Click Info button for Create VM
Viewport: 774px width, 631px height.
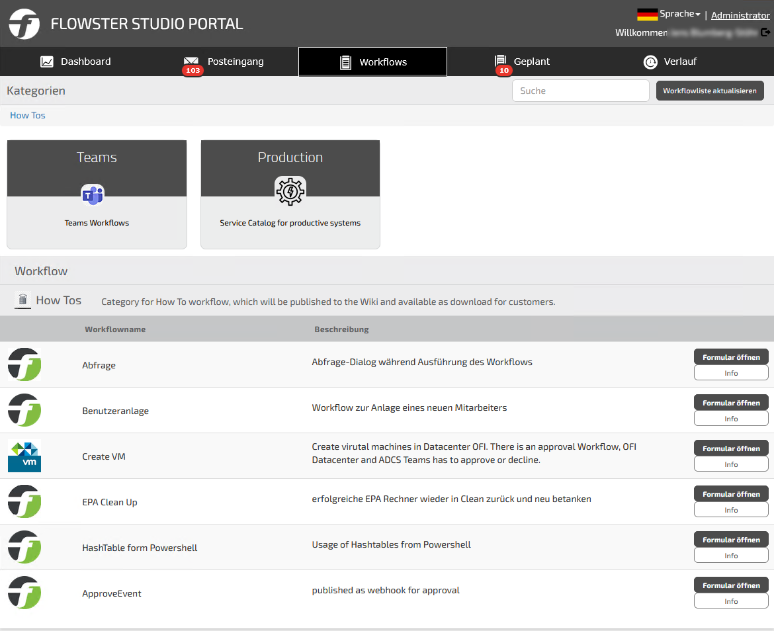click(731, 464)
